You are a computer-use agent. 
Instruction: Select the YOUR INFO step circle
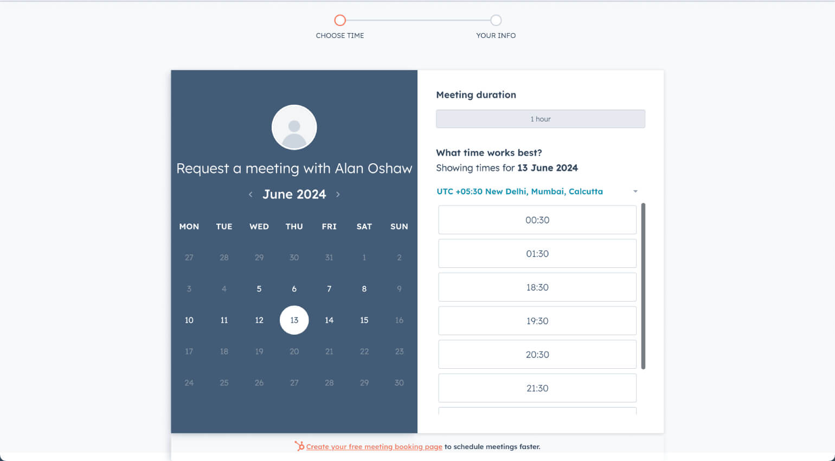pos(495,20)
